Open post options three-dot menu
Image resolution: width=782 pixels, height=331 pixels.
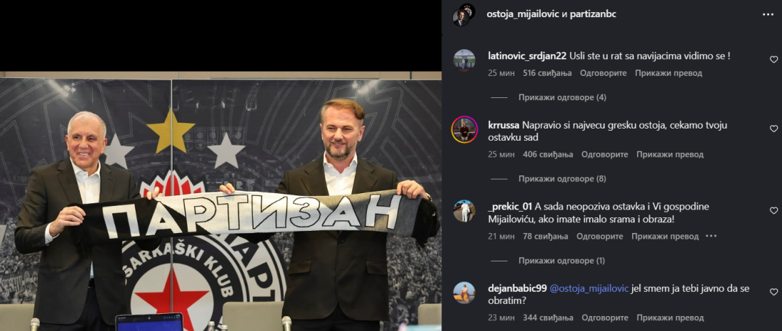(x=768, y=14)
